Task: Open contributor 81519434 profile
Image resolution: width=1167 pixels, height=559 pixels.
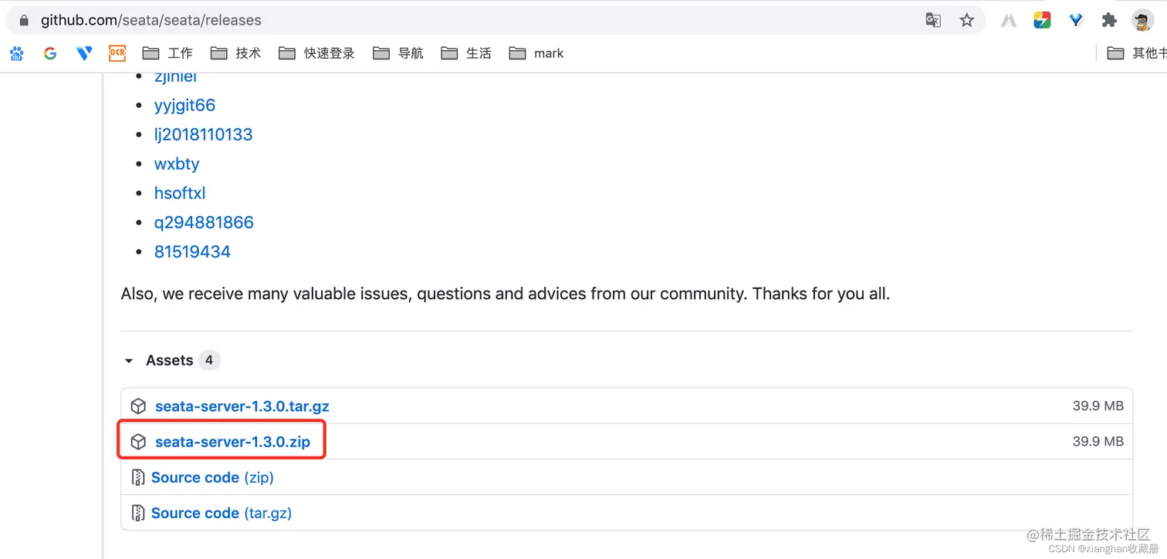Action: 192,251
